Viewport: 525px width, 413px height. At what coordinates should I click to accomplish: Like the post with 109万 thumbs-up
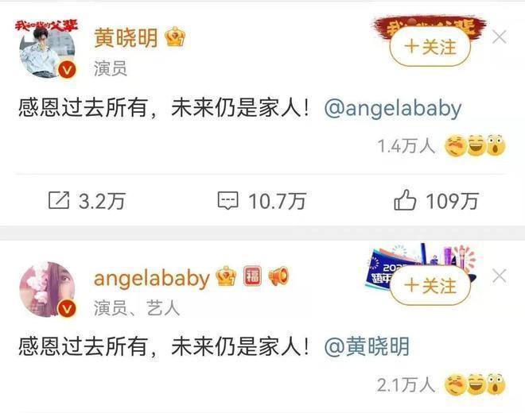pyautogui.click(x=405, y=200)
